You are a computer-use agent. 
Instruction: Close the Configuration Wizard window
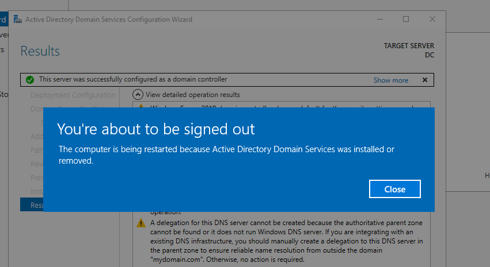[432, 19]
